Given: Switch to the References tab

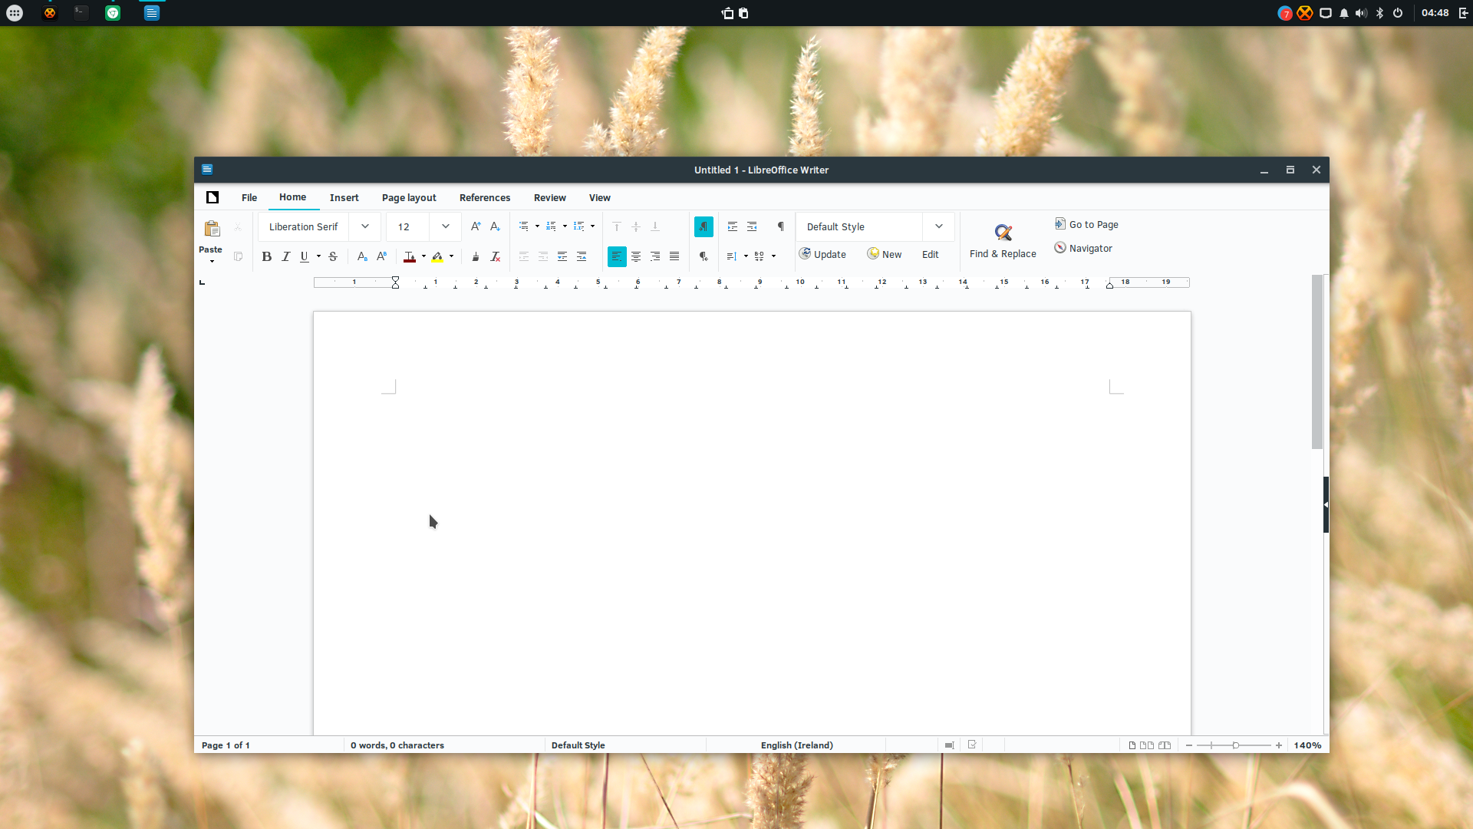Looking at the screenshot, I should coord(485,197).
